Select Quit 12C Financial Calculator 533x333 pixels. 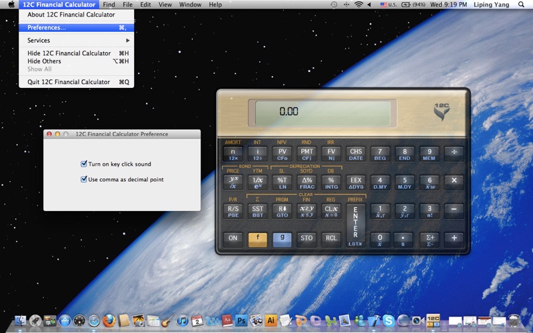pos(68,82)
